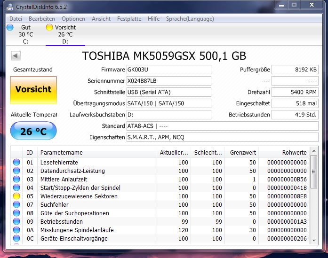Click the Übertragungsmodus field SATA/150

[x=169, y=103]
